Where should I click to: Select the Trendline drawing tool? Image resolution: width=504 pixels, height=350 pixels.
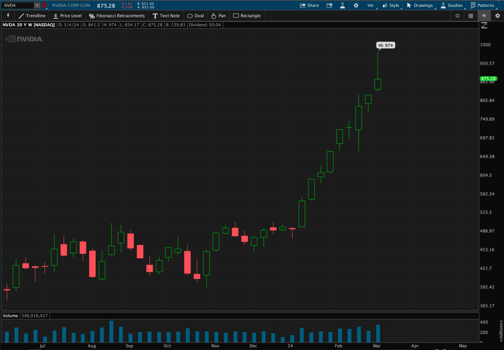[32, 16]
